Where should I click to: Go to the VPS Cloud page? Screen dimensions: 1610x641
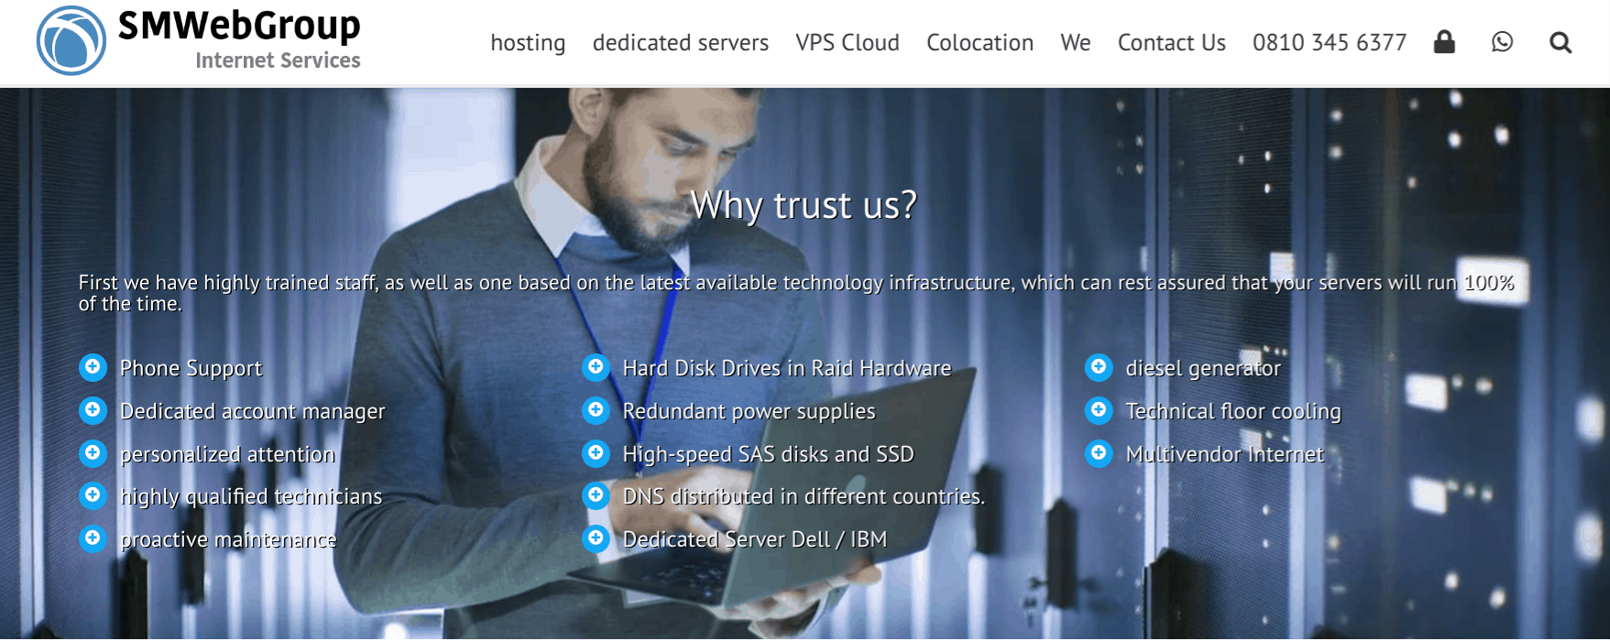[x=848, y=43]
